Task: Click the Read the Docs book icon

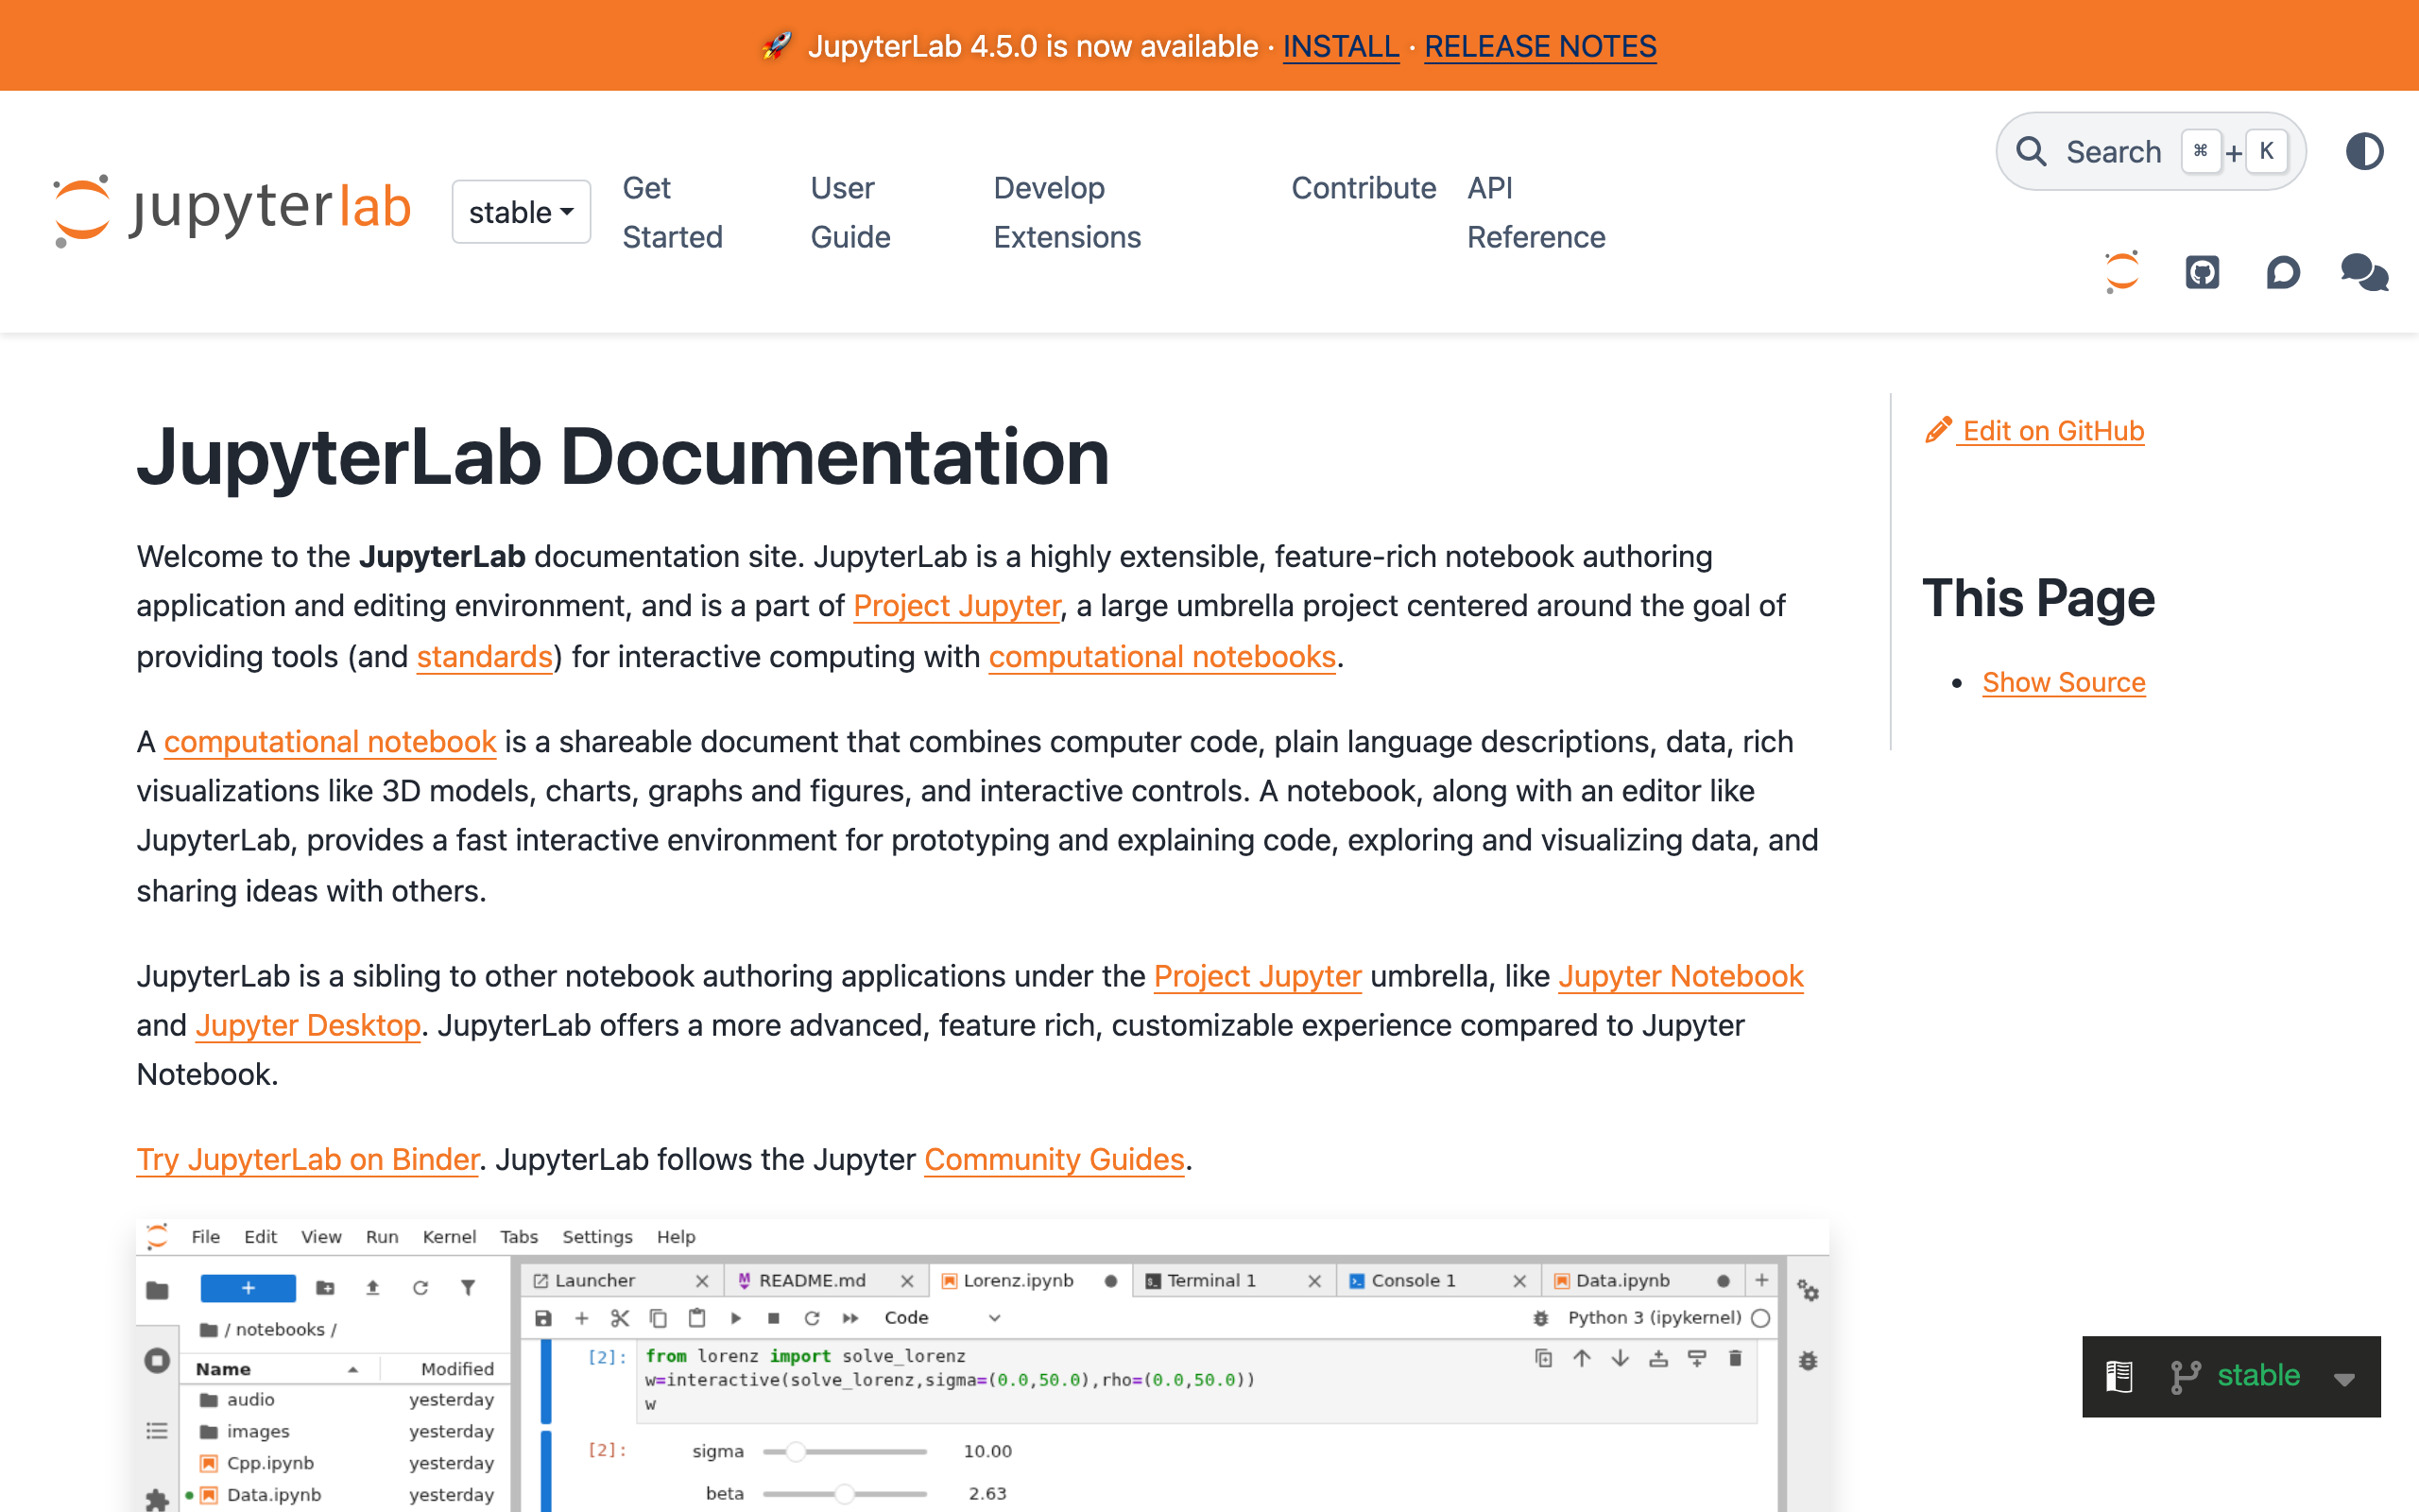Action: coord(2119,1377)
